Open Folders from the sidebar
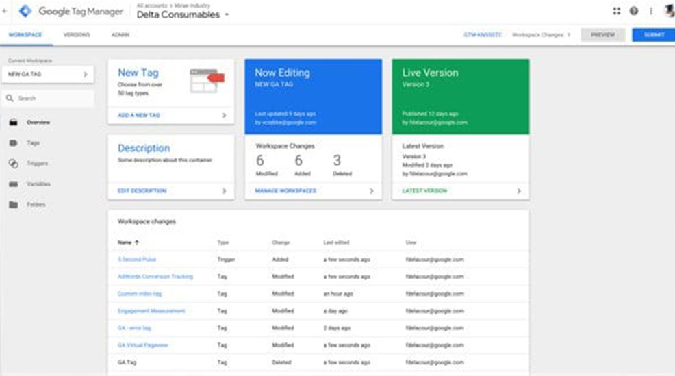 pyautogui.click(x=36, y=205)
